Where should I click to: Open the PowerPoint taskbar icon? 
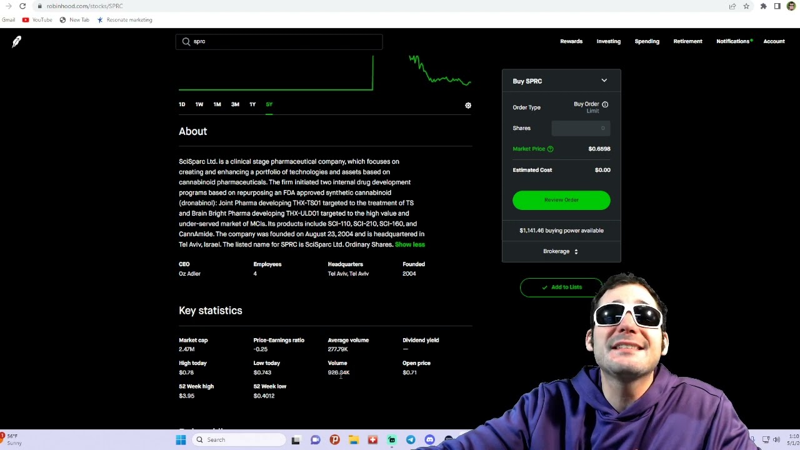point(334,440)
